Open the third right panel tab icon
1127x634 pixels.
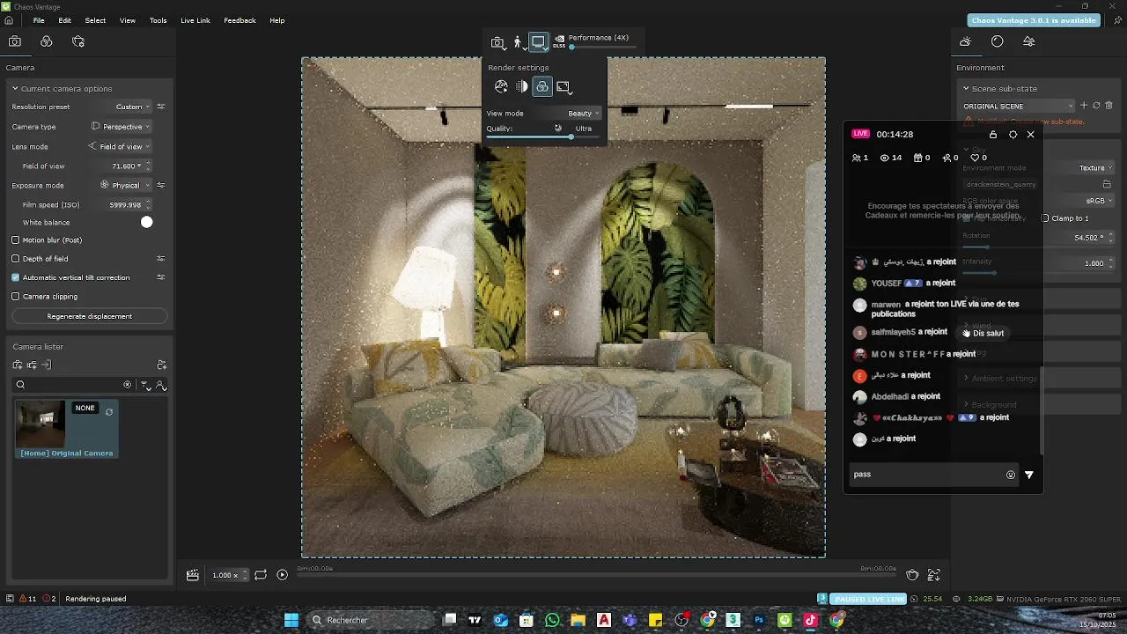pos(1028,41)
